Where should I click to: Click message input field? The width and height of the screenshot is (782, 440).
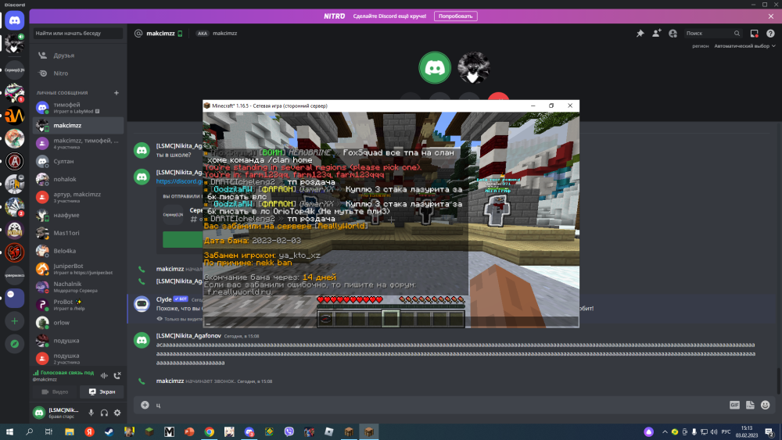tap(439, 405)
